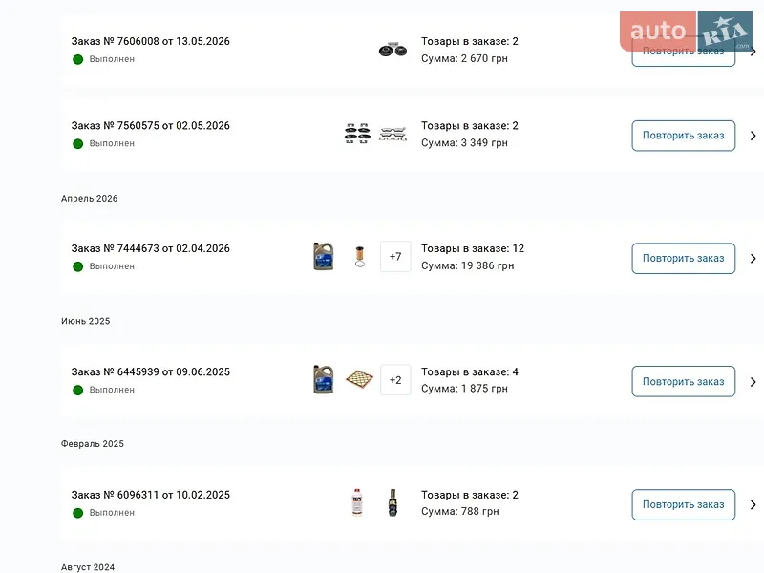Click the brake accessory kit thumbnail in order 7560575
The height and width of the screenshot is (573, 764).
tap(393, 134)
